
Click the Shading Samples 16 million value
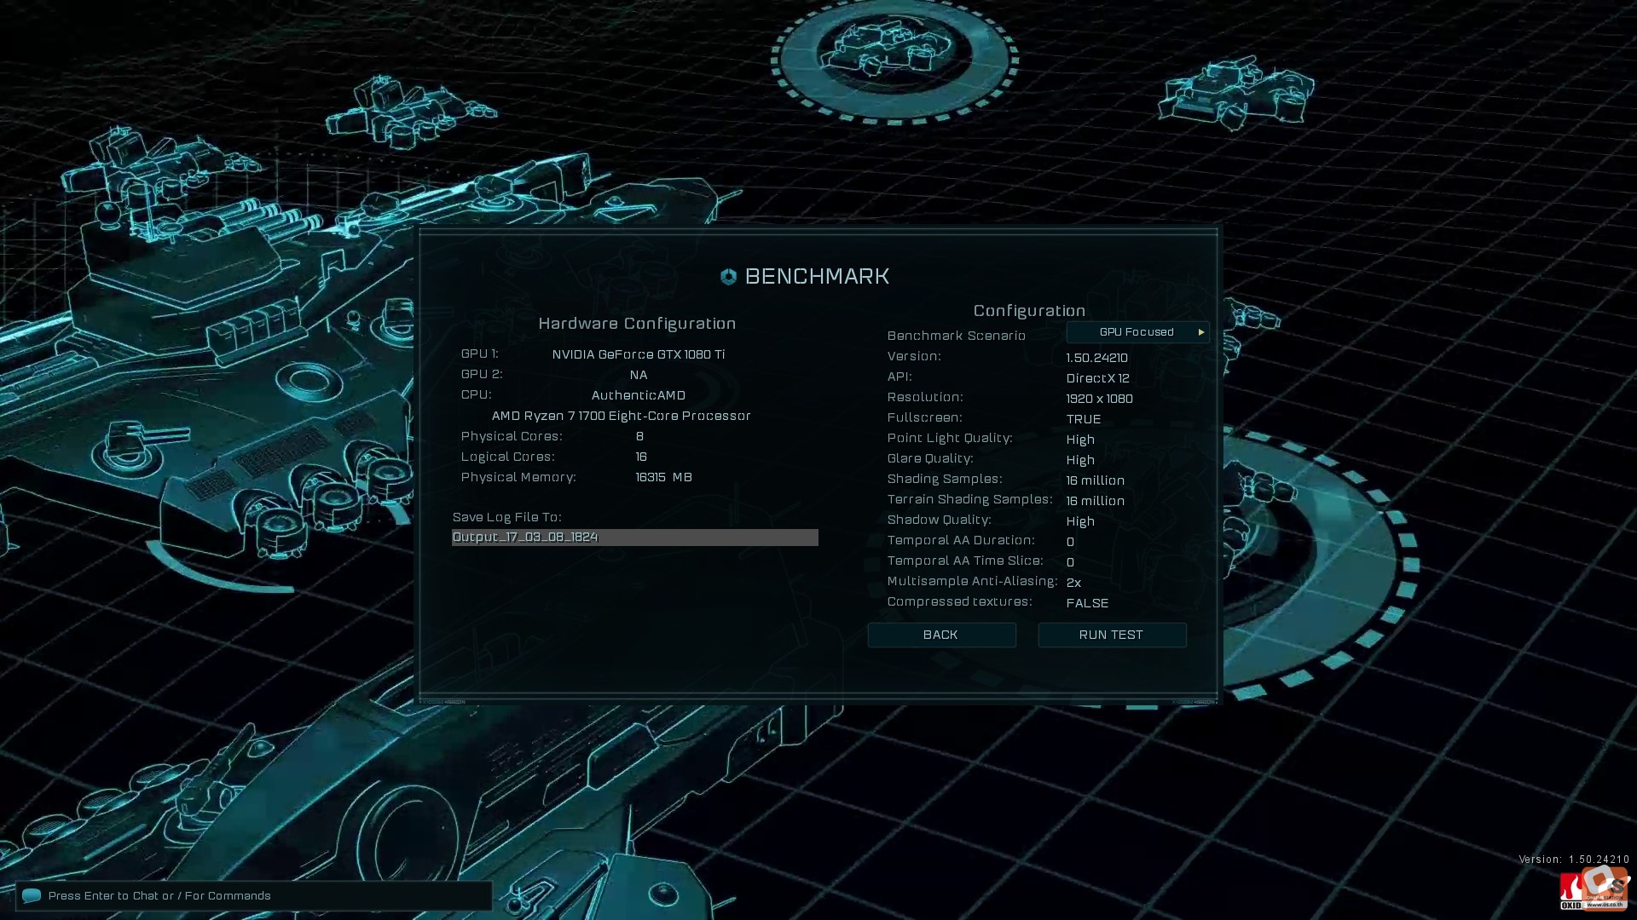tap(1095, 480)
